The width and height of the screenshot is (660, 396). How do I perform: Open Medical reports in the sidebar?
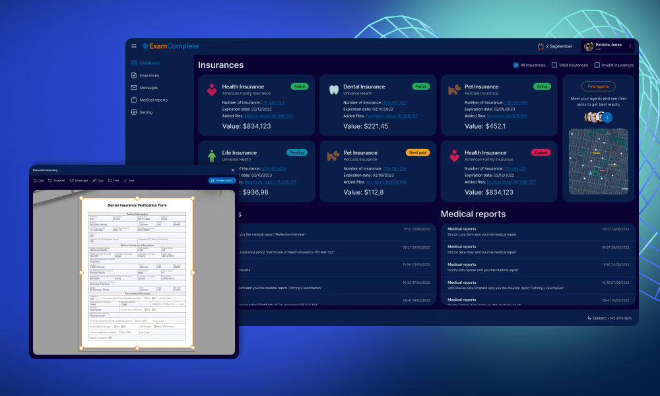[x=152, y=100]
